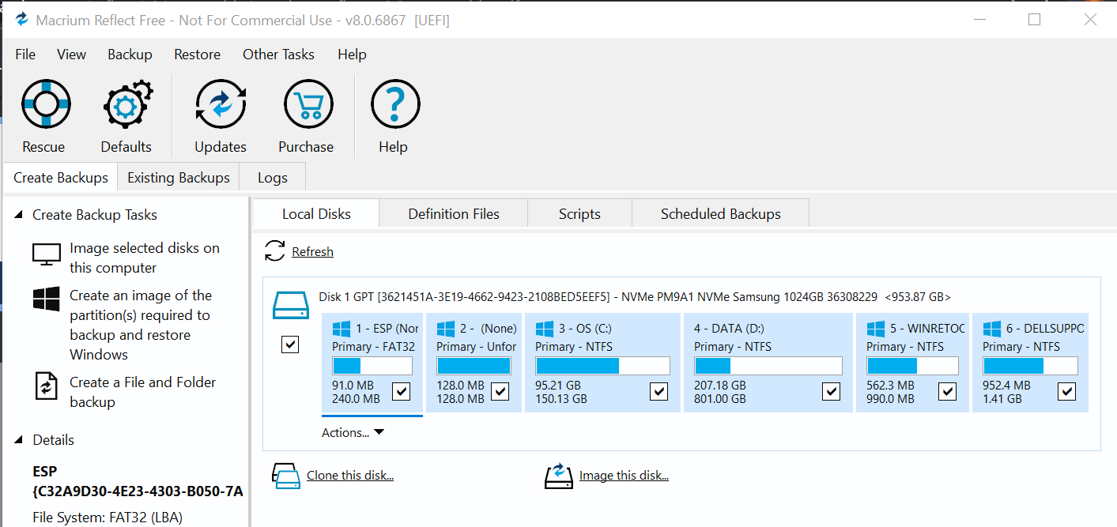Click Windows logo on DELLSUPPORT partition
The width and height of the screenshot is (1117, 527).
point(992,329)
